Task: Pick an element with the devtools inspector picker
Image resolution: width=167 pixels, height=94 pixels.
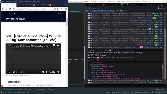Action: (86, 5)
